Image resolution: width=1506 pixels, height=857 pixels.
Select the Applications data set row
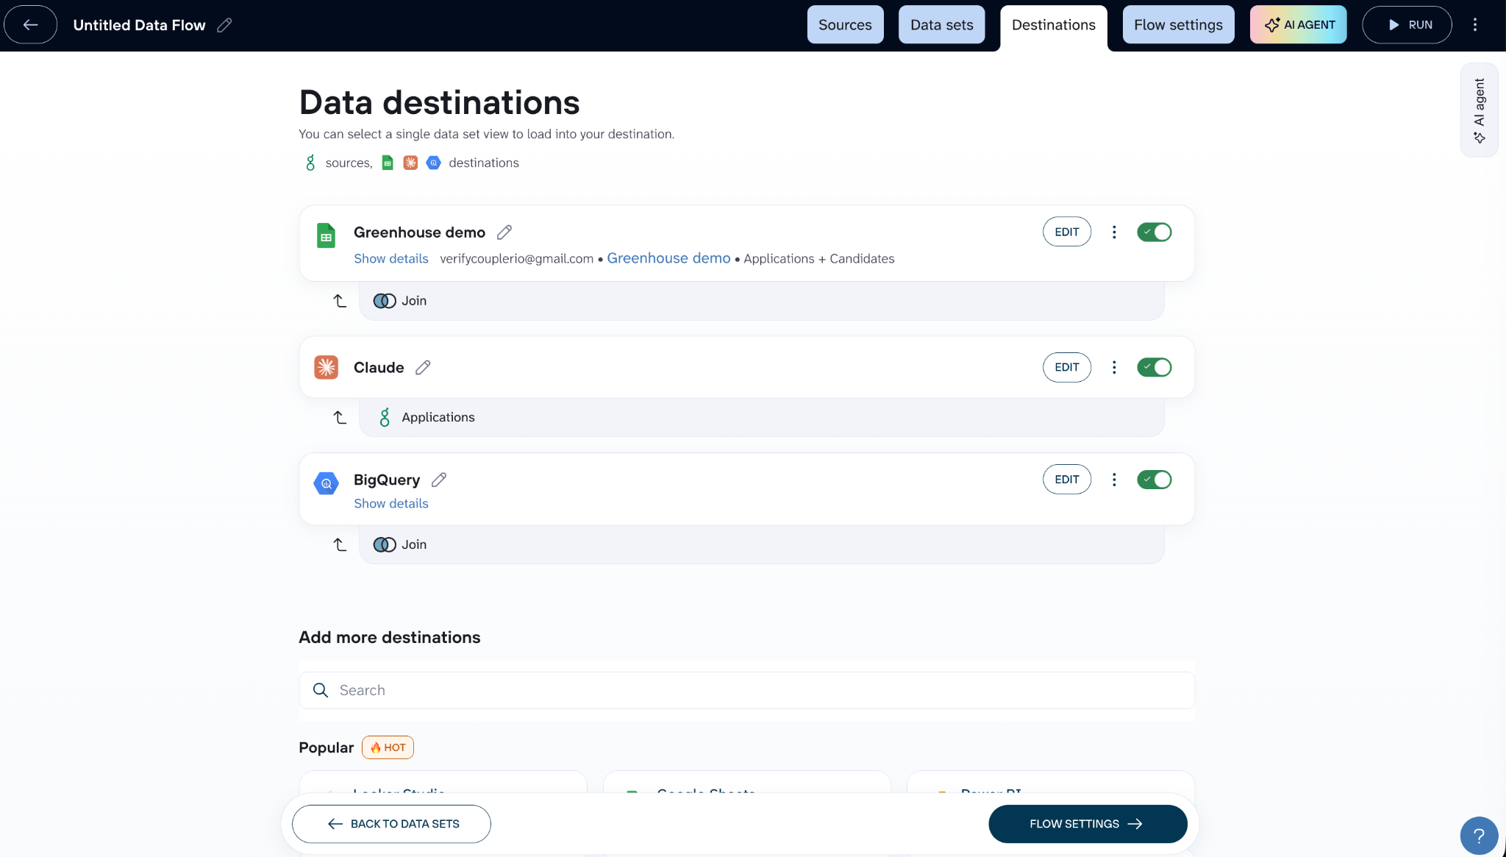(x=761, y=417)
